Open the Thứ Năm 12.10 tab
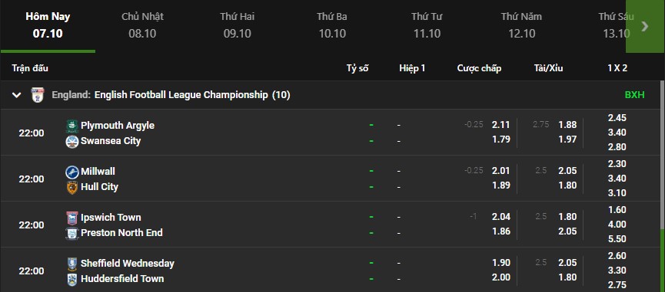665x292 pixels. coord(522,25)
